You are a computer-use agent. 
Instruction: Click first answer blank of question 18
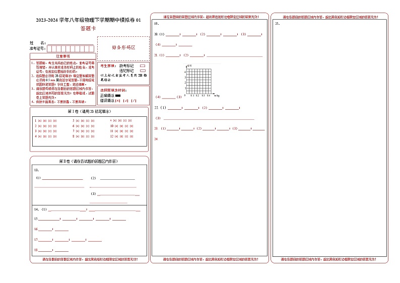click(x=45, y=250)
